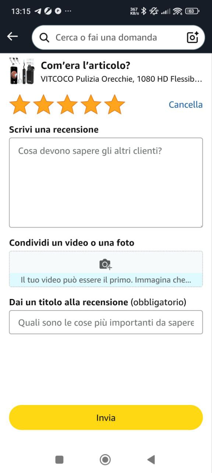Tap the Android back triangle button
This screenshot has width=212, height=473.
(151, 459)
